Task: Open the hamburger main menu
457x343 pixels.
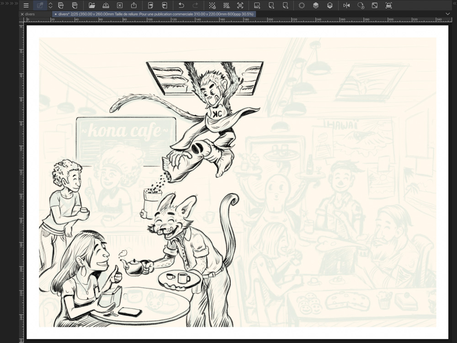Action: [x=26, y=5]
